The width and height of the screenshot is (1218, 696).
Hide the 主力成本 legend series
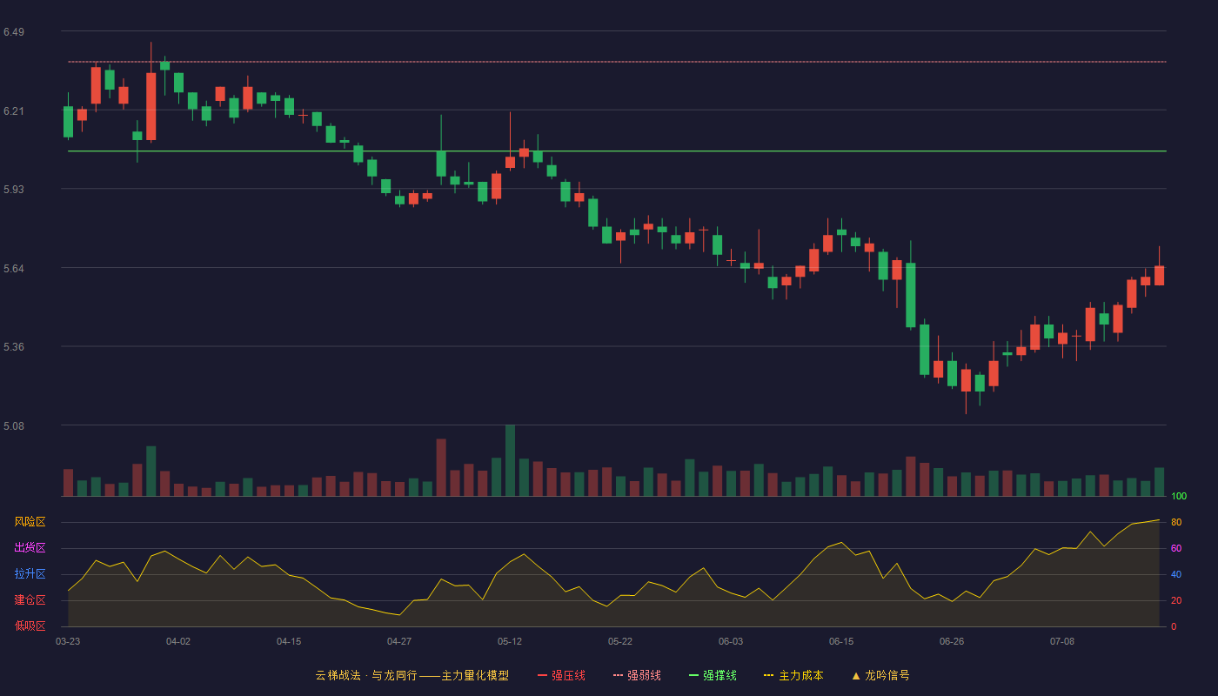point(793,675)
